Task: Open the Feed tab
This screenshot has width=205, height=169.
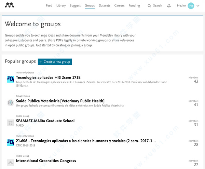Action: 49,5
